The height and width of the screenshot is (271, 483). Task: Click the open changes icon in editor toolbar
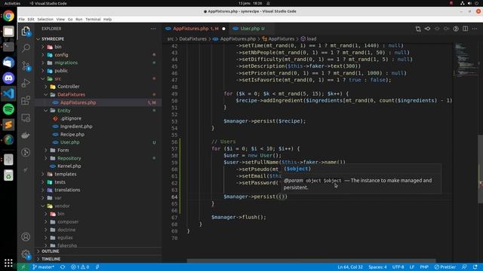pyautogui.click(x=418, y=29)
